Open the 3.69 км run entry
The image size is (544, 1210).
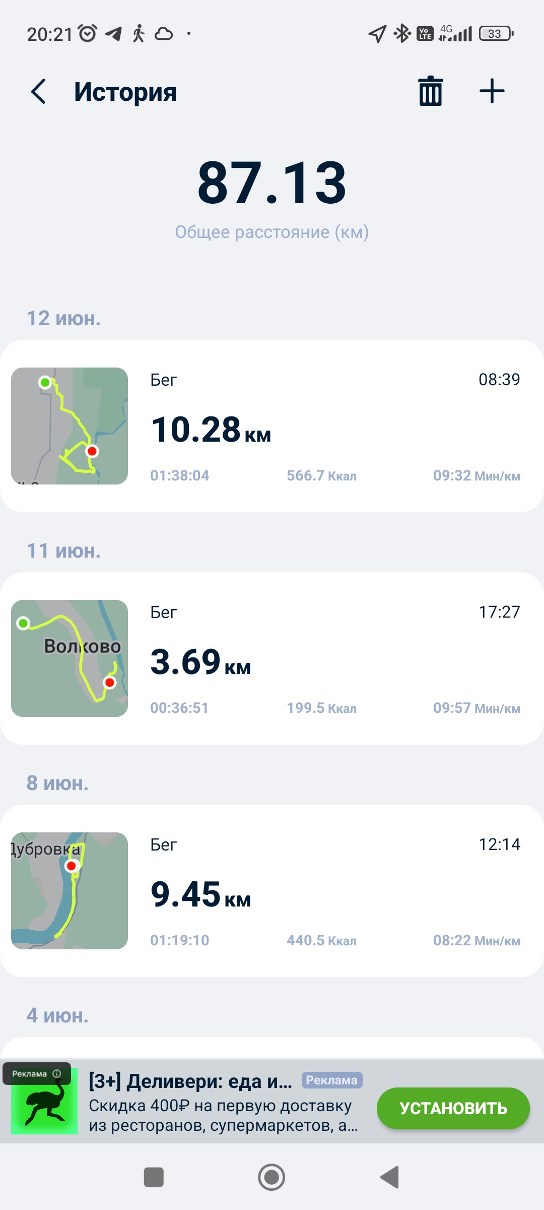pyautogui.click(x=272, y=658)
